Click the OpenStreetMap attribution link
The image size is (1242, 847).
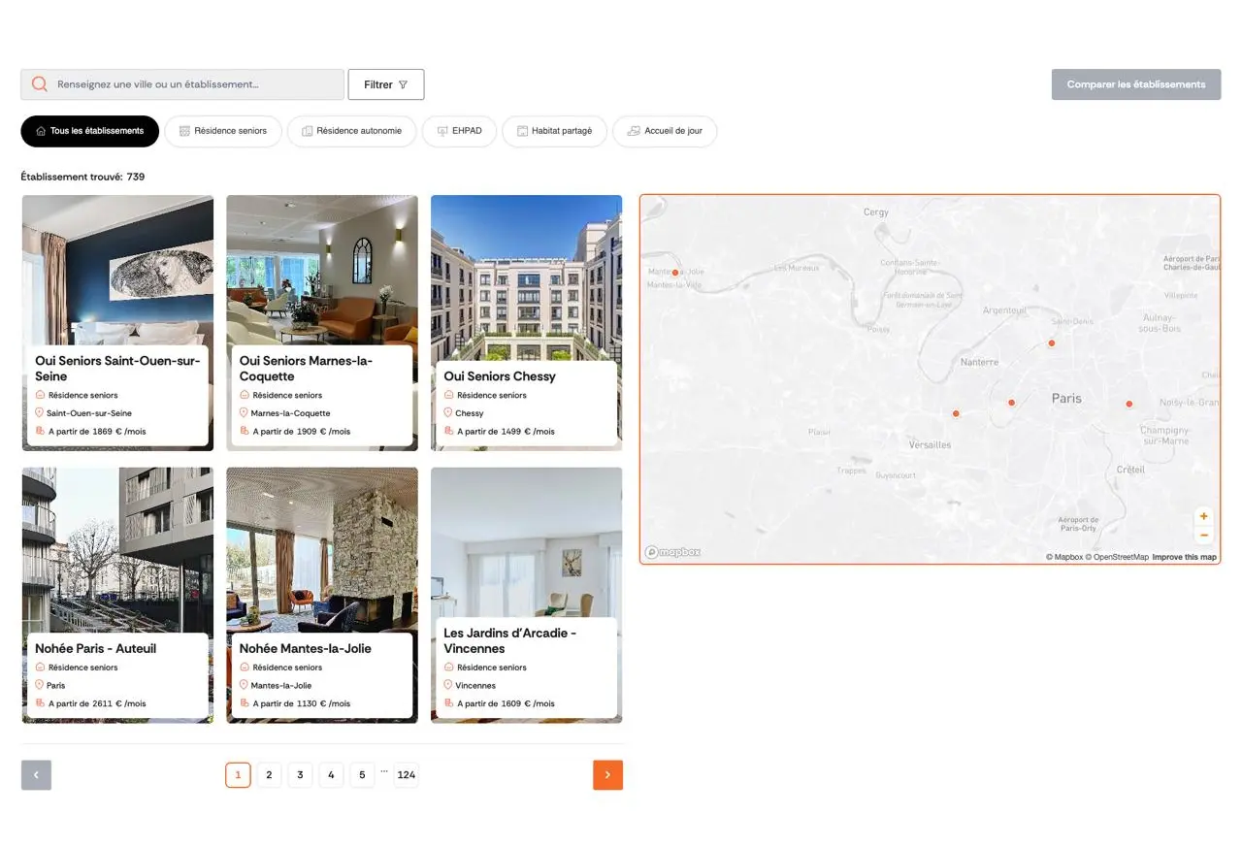click(1117, 557)
